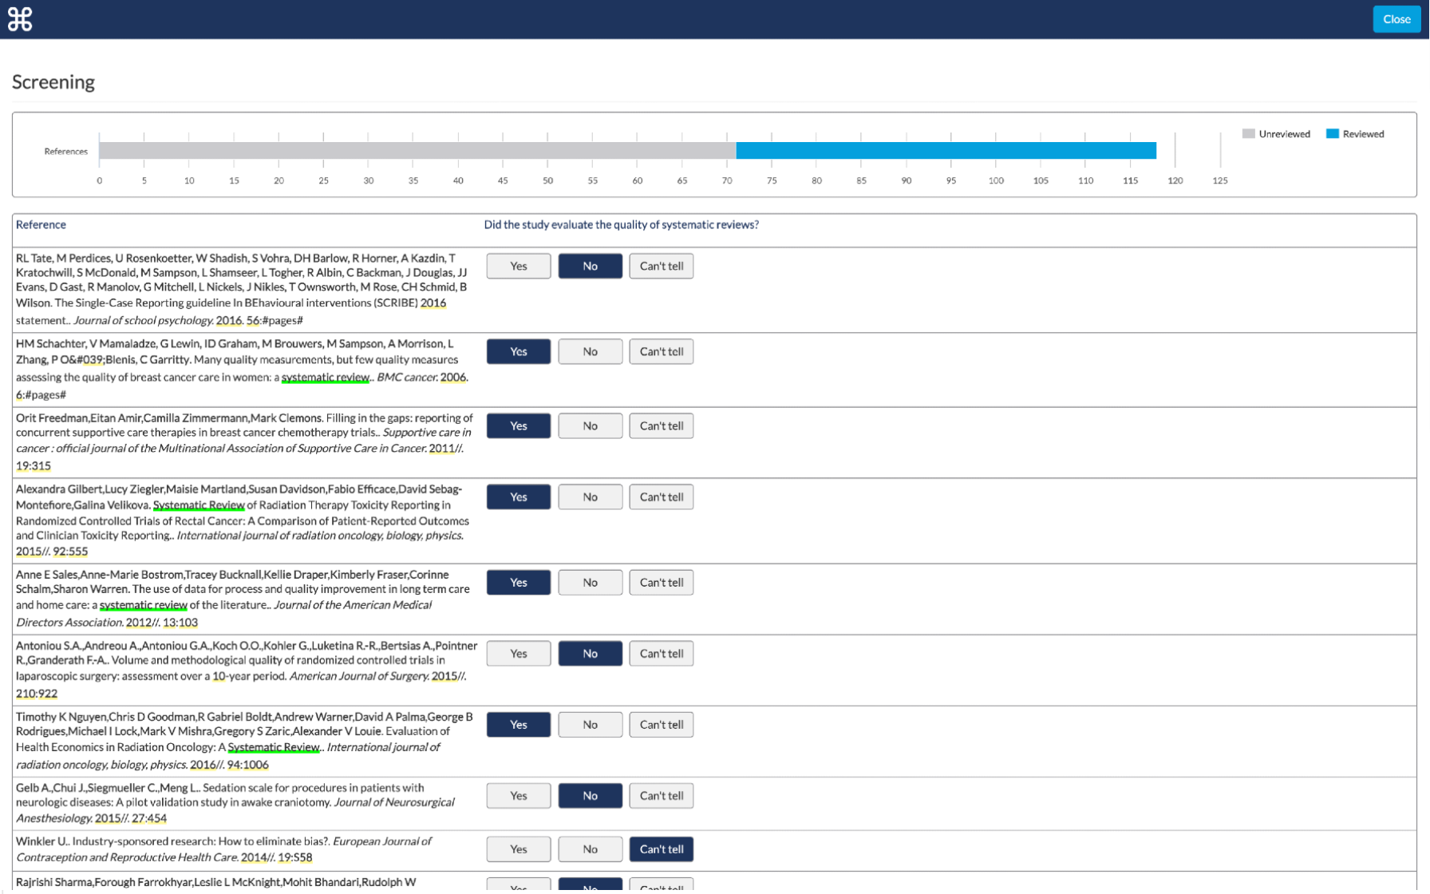Set Nguyen Health Economics review to No

pos(590,724)
